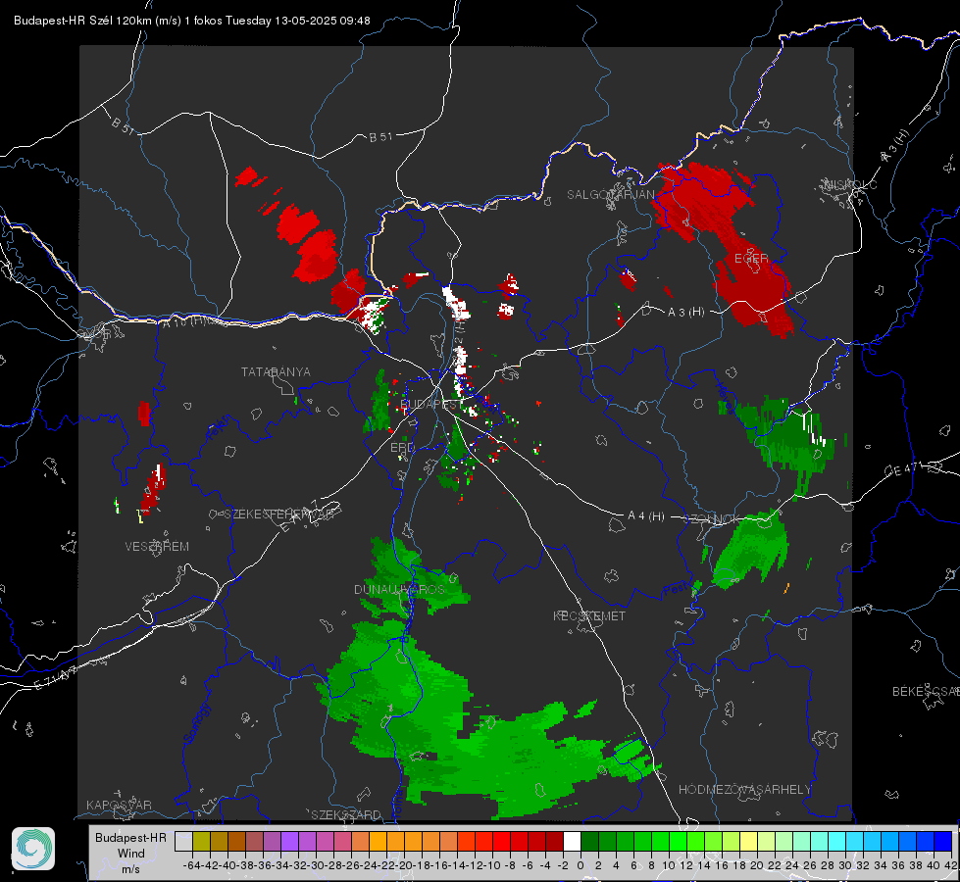960x882 pixels.
Task: Click the SALGÓTARJÁN city label
Action: tap(610, 195)
